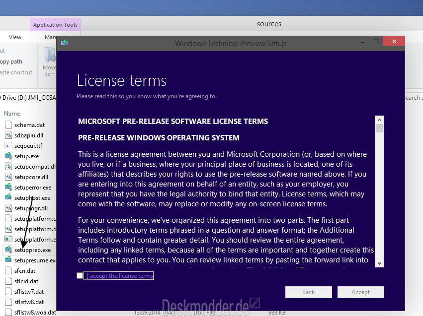The height and width of the screenshot is (316, 423).
Task: Select the sdbapiu.dll file icon
Action: click(8, 135)
